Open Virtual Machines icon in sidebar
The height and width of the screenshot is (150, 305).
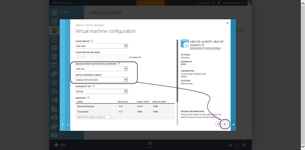point(54,30)
